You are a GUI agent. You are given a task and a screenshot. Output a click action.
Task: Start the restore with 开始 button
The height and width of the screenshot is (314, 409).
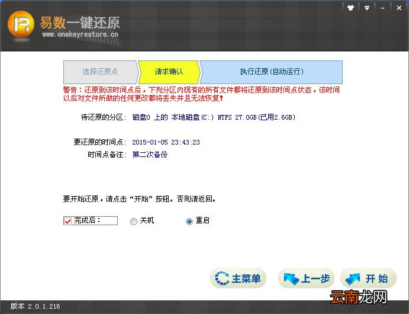(x=369, y=278)
